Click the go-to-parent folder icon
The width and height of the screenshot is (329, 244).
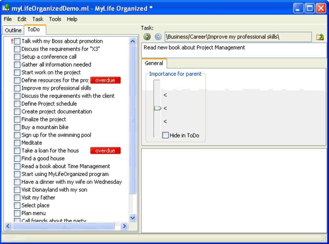point(320,37)
